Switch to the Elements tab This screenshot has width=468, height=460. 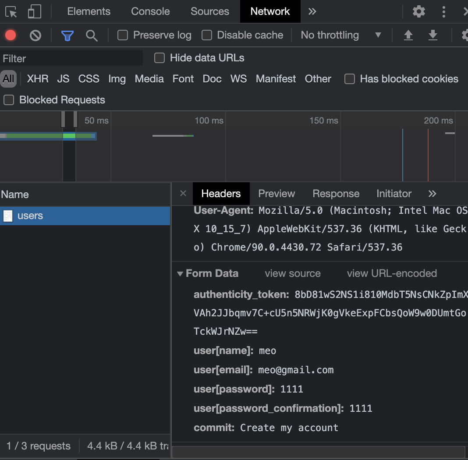point(89,11)
